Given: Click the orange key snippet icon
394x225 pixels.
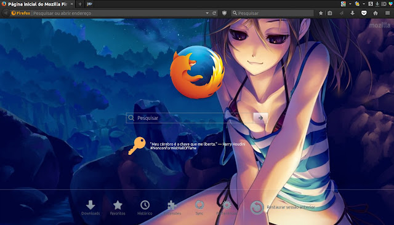Looking at the screenshot, I should (137, 146).
